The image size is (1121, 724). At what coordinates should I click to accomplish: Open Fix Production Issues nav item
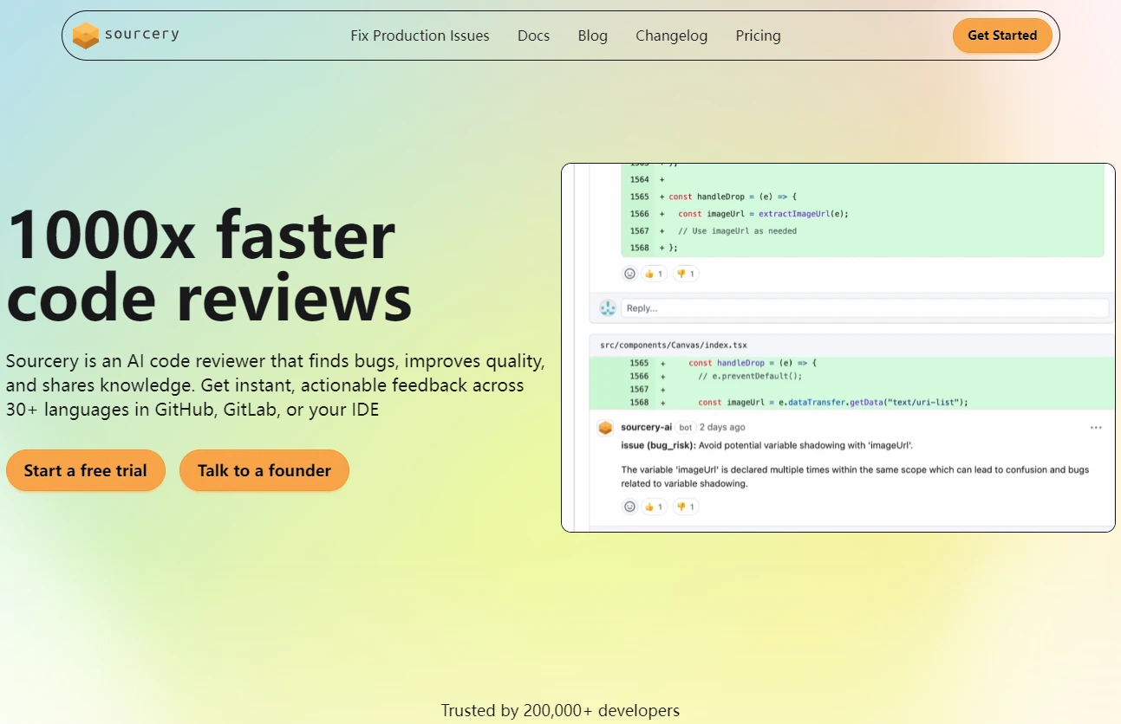point(420,36)
